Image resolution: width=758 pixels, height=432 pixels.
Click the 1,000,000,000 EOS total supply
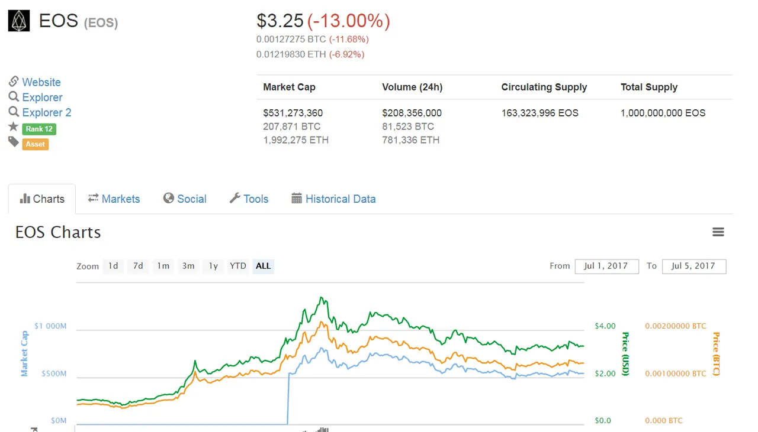click(x=663, y=113)
